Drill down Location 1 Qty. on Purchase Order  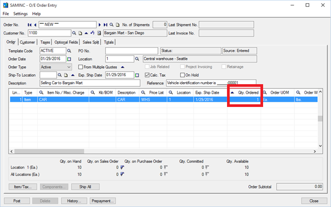point(165,167)
